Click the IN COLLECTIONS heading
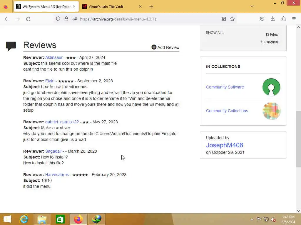 pos(223,67)
